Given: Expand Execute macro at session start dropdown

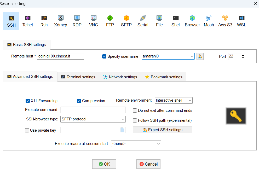Looking at the screenshot, I should [158, 144].
